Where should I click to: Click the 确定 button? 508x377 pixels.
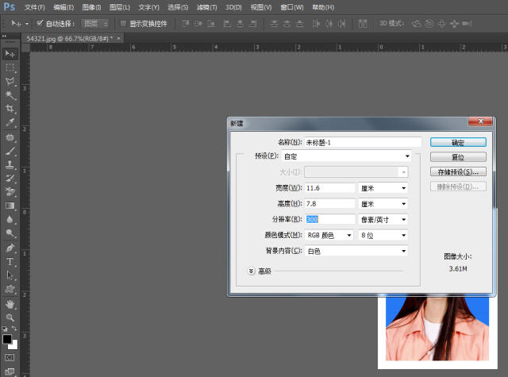[x=457, y=142]
